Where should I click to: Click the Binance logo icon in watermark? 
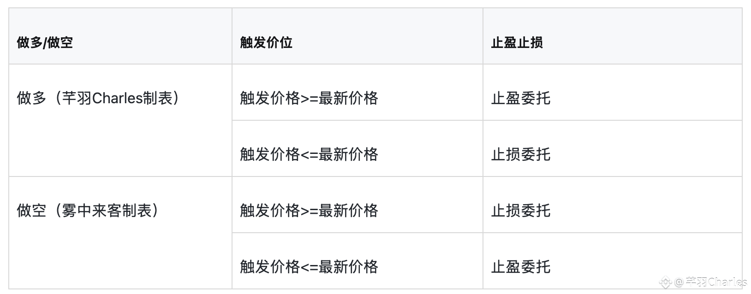(x=666, y=282)
